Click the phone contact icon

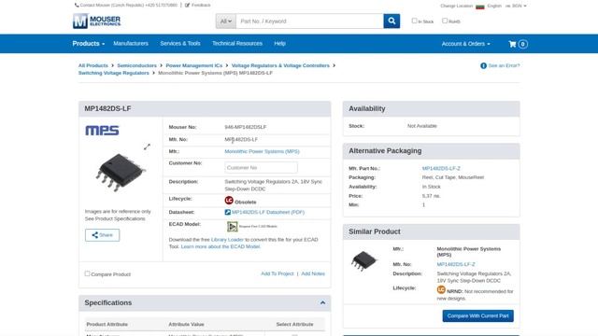77,5
